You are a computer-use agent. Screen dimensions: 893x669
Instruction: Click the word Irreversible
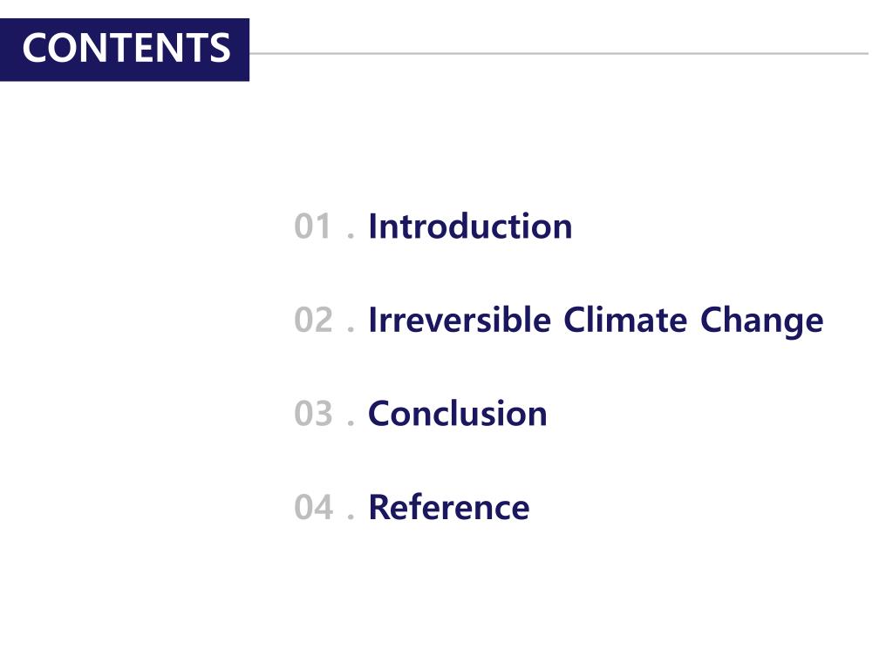click(460, 320)
